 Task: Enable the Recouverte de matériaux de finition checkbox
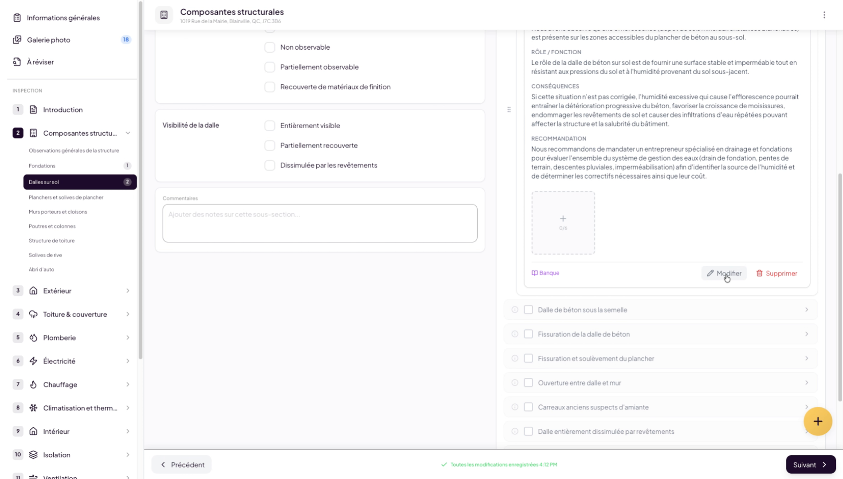point(270,87)
